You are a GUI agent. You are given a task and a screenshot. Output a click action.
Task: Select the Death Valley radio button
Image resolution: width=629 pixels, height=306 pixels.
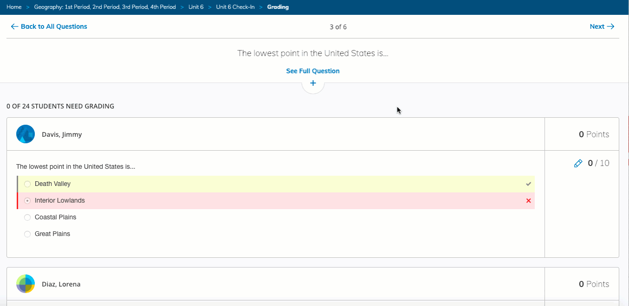tap(27, 184)
